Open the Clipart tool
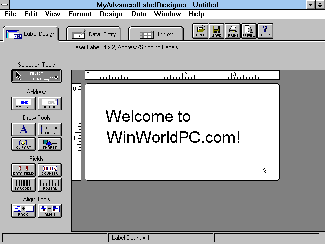Screen dimensions: 325x244 pos(23,144)
